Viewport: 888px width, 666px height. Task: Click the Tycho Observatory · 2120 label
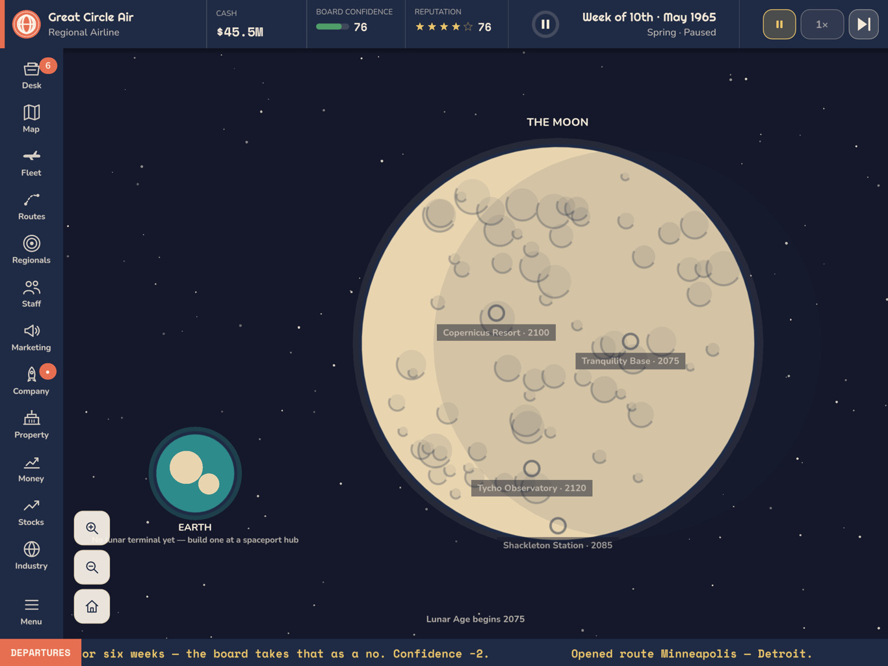pyautogui.click(x=532, y=488)
